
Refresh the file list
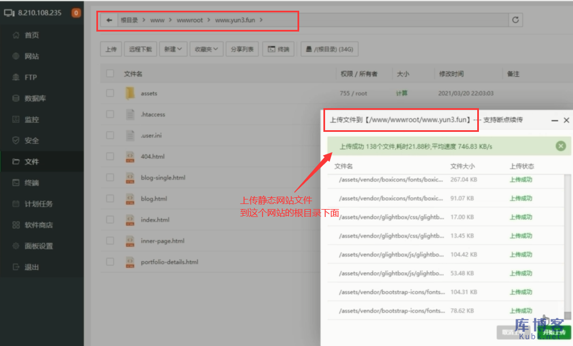[x=515, y=19]
